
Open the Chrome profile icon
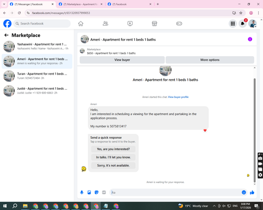pos(251,13)
